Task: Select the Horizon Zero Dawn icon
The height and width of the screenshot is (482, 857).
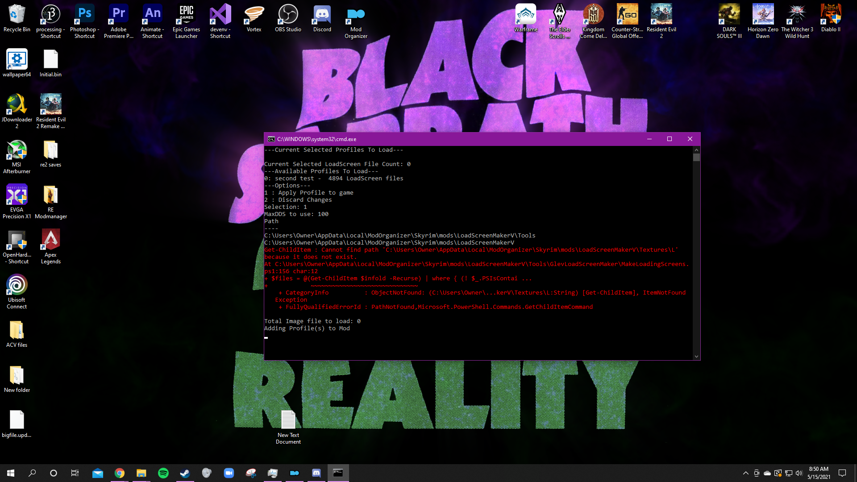Action: tap(763, 21)
